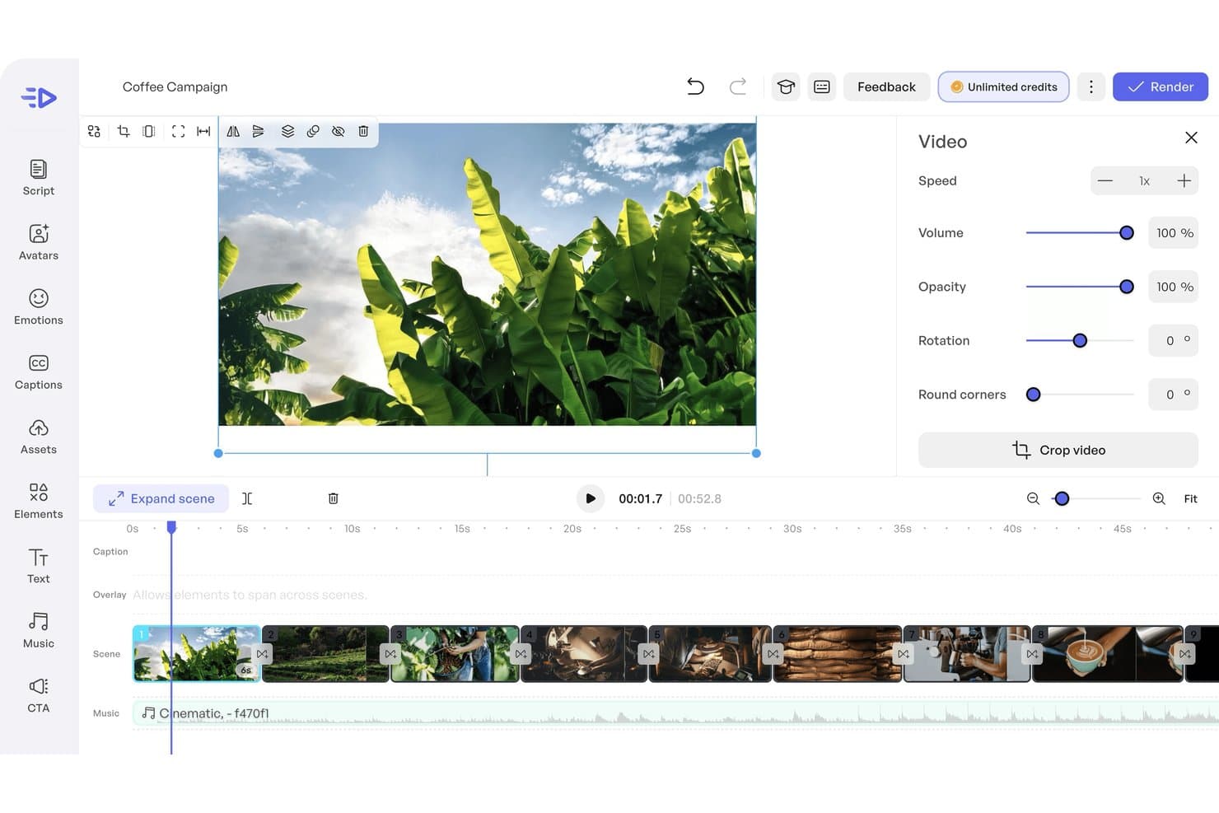Screen dimensions: 1219x813
Task: Click the Rotation slider handle
Action: (1080, 340)
